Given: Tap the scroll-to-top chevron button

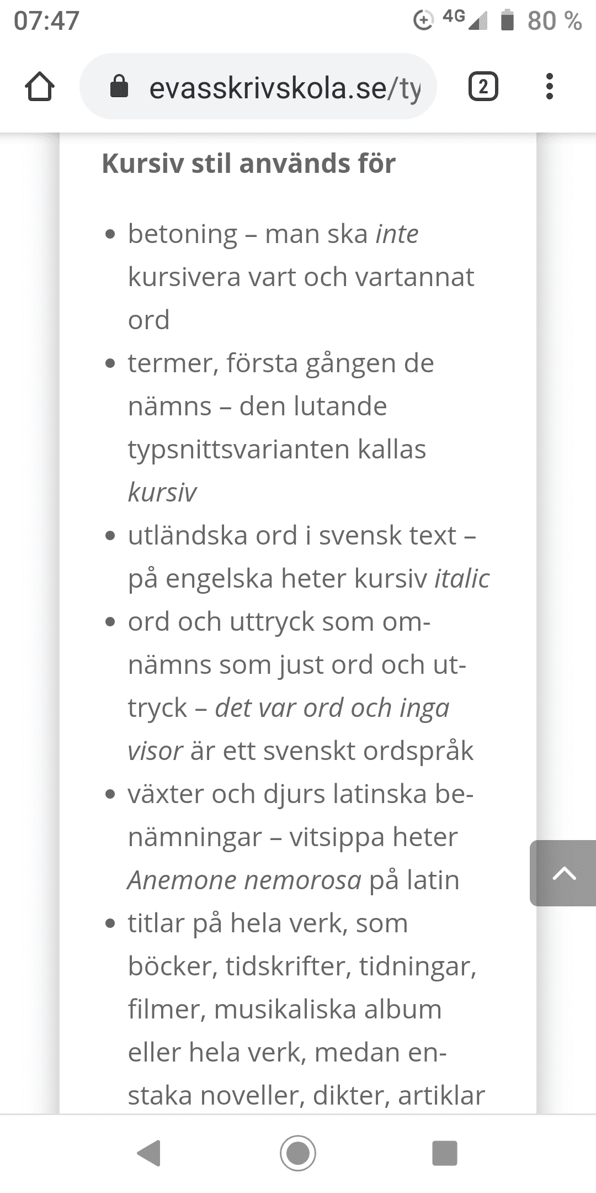Looking at the screenshot, I should (x=563, y=873).
